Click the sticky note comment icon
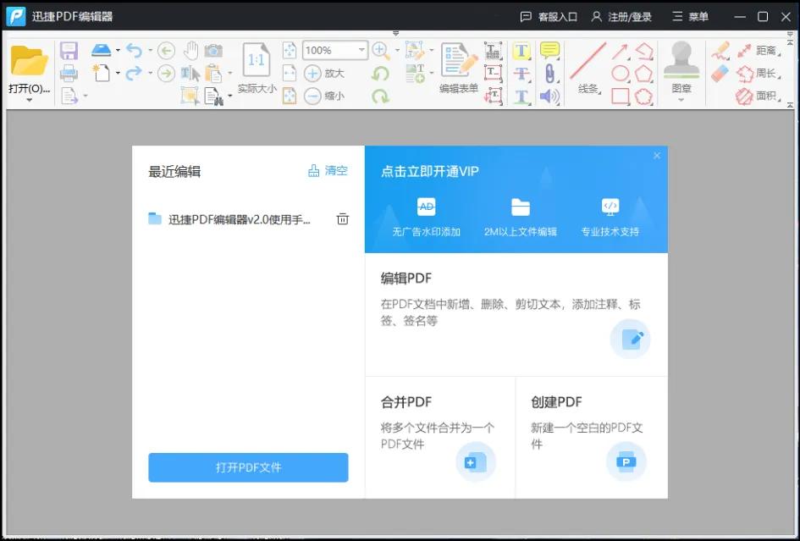 (549, 51)
